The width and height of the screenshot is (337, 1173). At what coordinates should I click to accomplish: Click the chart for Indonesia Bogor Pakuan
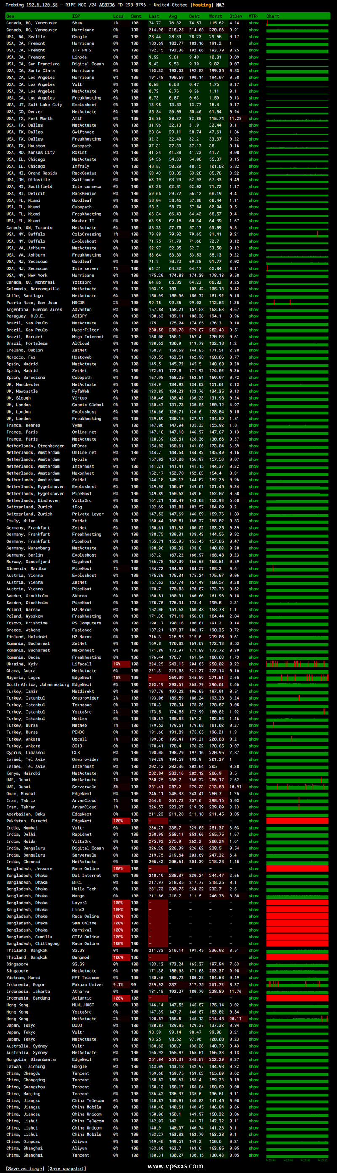pos(297,984)
